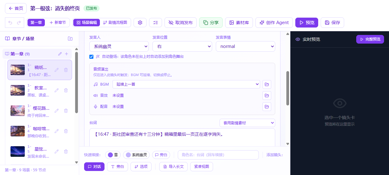Viewport: 389px width, 175px height.
Task: Open the 发言人 系统幽灵 dropdown
Action: (119, 46)
